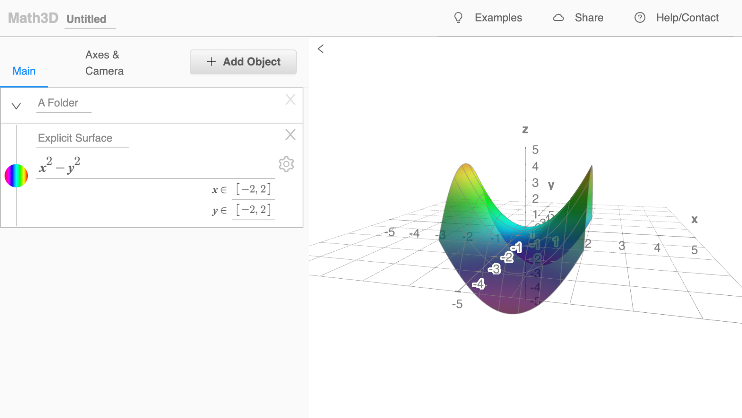Click the plus icon on Add Object
742x418 pixels.
coord(211,62)
